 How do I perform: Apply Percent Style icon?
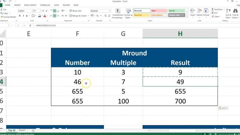pyautogui.click(x=97, y=16)
